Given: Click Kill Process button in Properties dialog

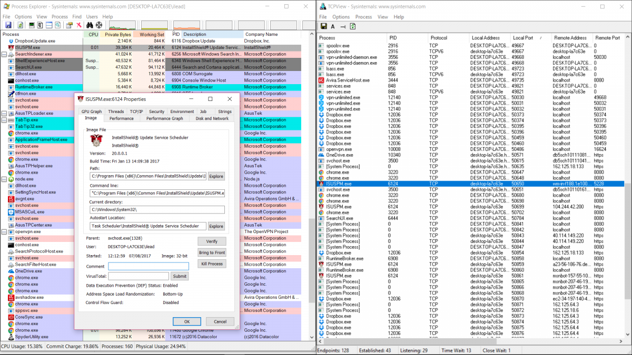Looking at the screenshot, I should tap(212, 263).
